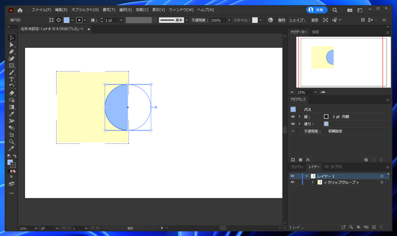397x236 pixels.
Task: Select the Paintbrush tool
Action: pyautogui.click(x=12, y=72)
